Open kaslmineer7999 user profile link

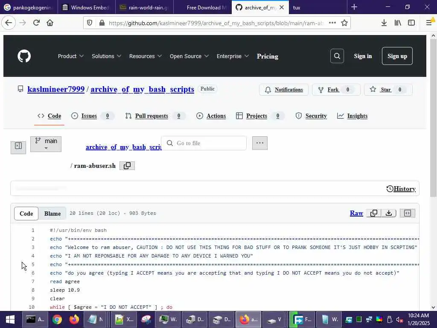(56, 89)
